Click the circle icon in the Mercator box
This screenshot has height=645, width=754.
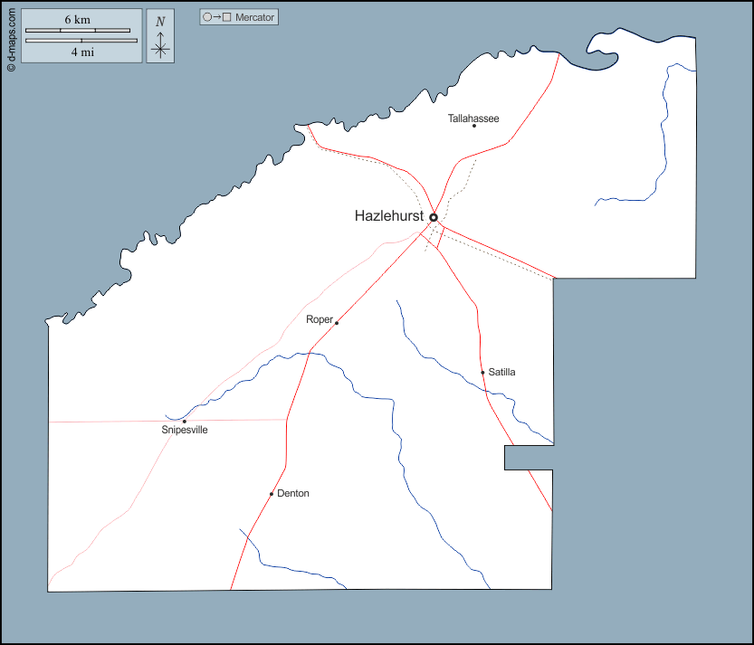tap(207, 17)
